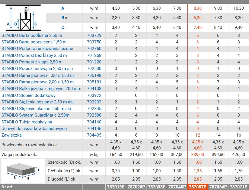Open the STABILO Stopień dodatkowy link

[x=29, y=95]
